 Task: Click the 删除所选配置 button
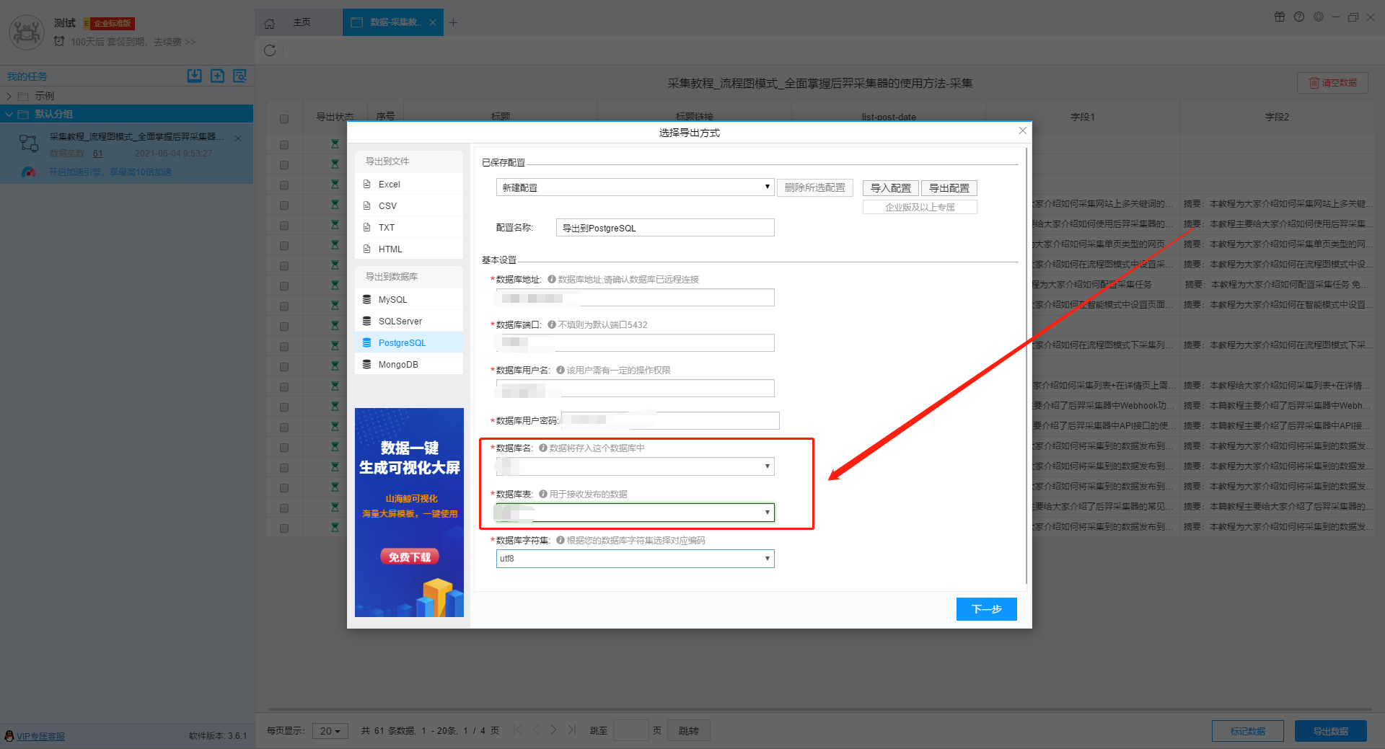pos(815,187)
